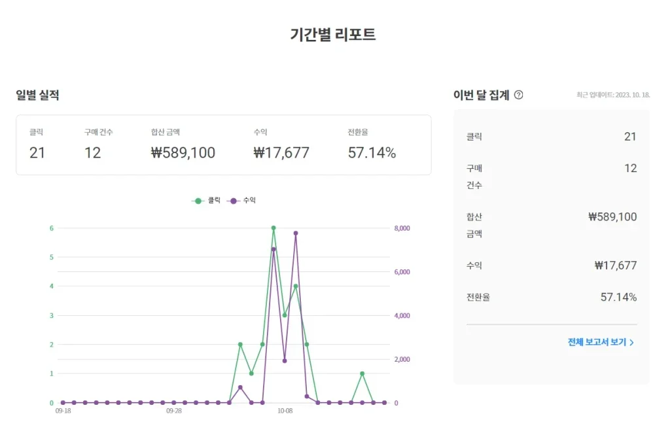The height and width of the screenshot is (448, 670).
Task: Select the isolated green point near chart end
Action: point(362,373)
